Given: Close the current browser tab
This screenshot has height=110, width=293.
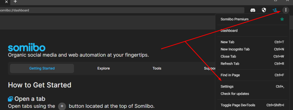Looking at the screenshot, I should [x=7, y=2].
